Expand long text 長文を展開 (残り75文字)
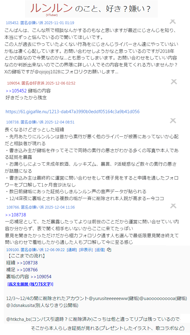This screenshot has width=190, height=335. tap(30, 284)
